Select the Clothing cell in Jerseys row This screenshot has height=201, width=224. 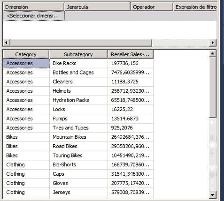coord(26,193)
